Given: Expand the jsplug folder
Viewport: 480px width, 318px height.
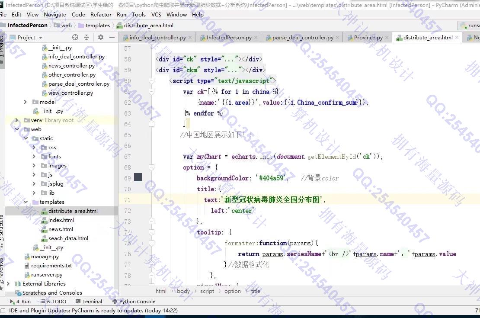Looking at the screenshot, I should pos(34,184).
